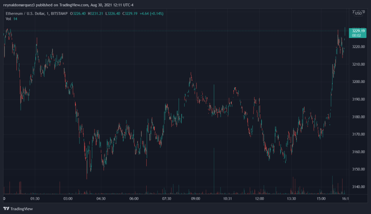
Task: Click the 3180.00 price axis label
Action: point(358,117)
